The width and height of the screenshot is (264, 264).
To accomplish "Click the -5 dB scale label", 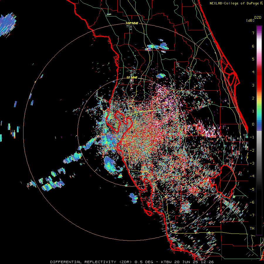I will (x=252, y=189).
